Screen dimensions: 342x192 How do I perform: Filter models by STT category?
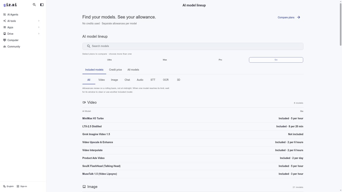tap(153, 80)
